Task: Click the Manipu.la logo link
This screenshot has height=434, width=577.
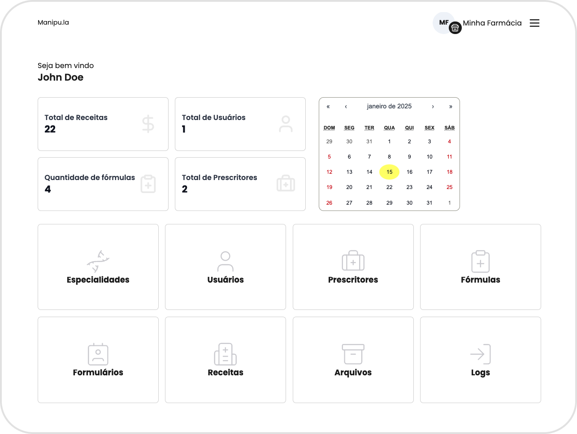Action: pyautogui.click(x=53, y=22)
